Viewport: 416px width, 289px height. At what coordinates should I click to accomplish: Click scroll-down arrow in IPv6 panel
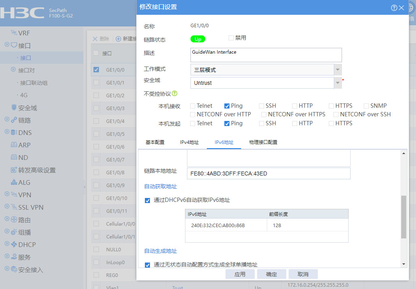tap(404, 264)
